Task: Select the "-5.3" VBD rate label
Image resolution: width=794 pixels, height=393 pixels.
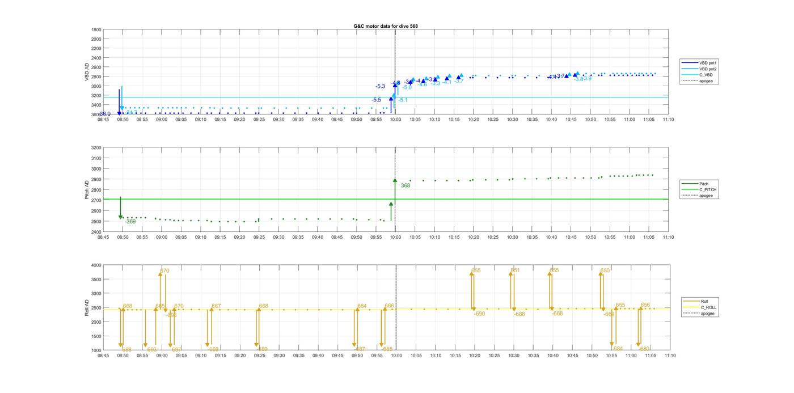Action: 380,86
